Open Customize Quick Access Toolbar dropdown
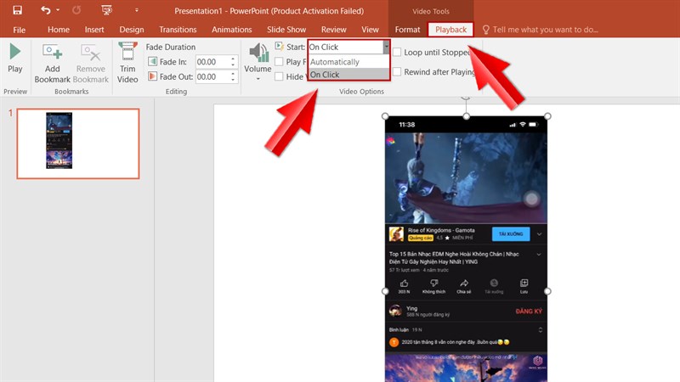 point(136,10)
